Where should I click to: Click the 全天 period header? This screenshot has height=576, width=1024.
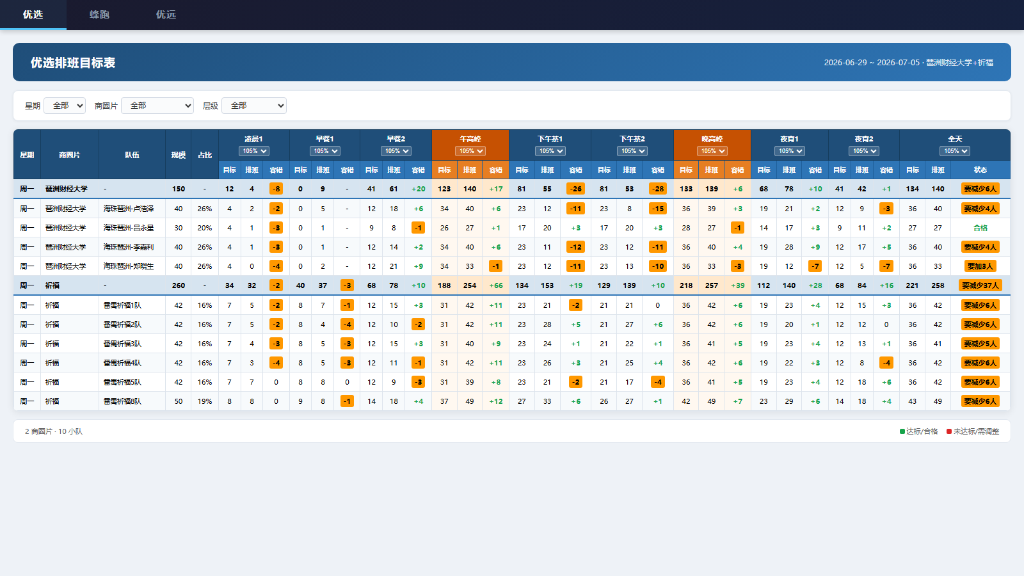click(955, 139)
